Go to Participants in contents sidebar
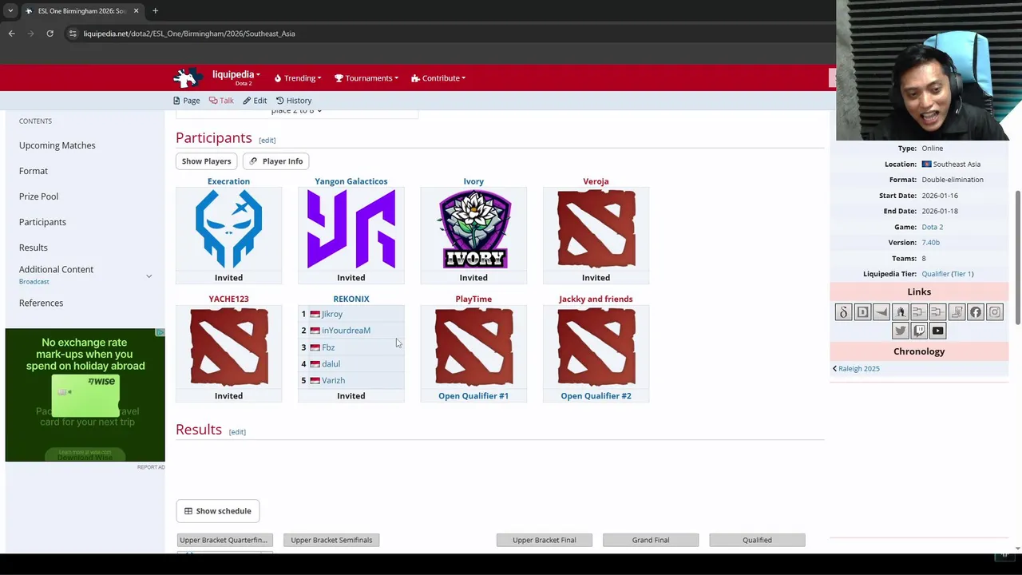The height and width of the screenshot is (575, 1022). point(42,222)
